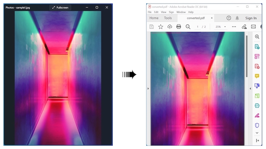Open the three-dots more tools menu
Screen dimensions: 266x149
coord(234,27)
